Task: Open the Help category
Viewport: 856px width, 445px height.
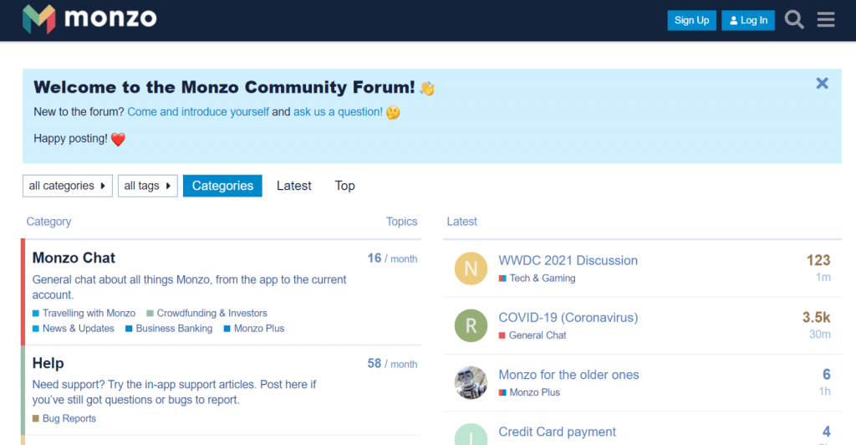Action: point(48,363)
